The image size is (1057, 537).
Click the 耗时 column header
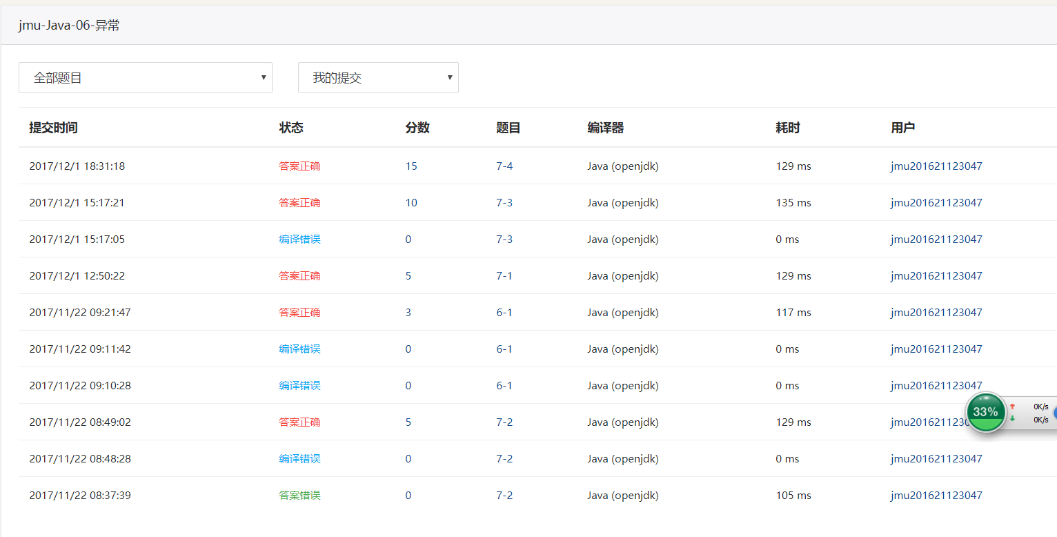788,128
